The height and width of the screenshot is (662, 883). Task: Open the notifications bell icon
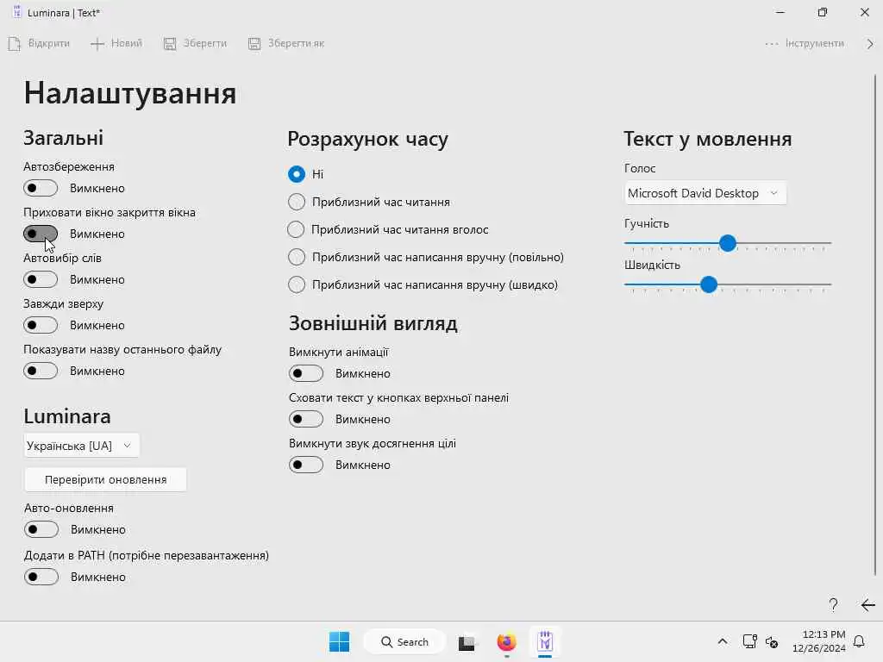[860, 641]
